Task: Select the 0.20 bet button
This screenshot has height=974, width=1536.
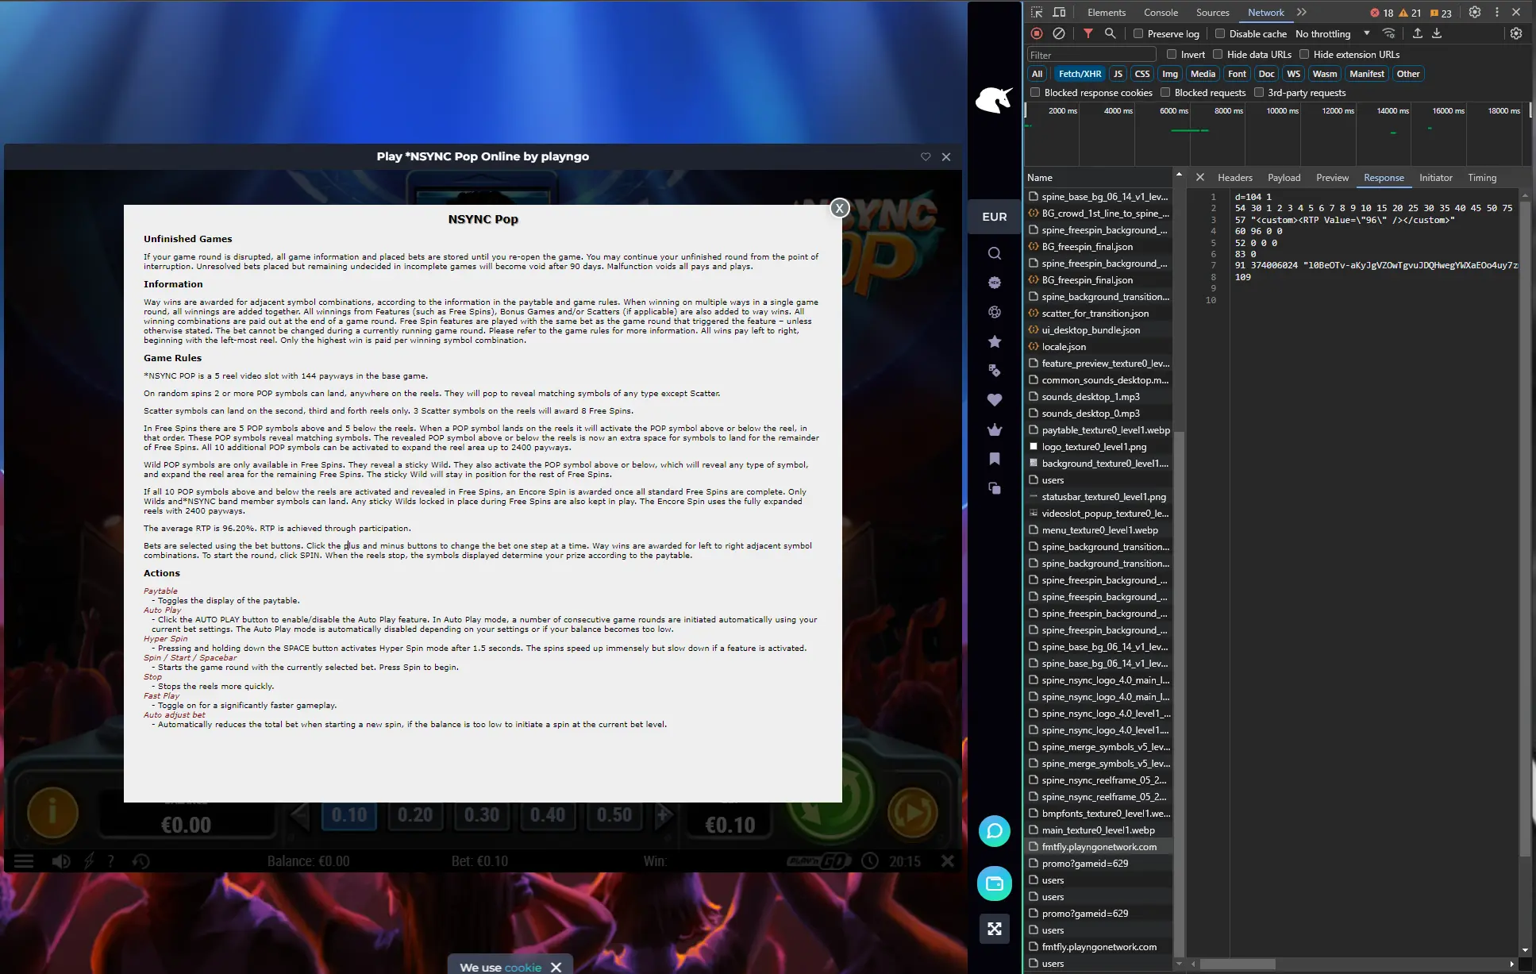Action: pyautogui.click(x=415, y=815)
